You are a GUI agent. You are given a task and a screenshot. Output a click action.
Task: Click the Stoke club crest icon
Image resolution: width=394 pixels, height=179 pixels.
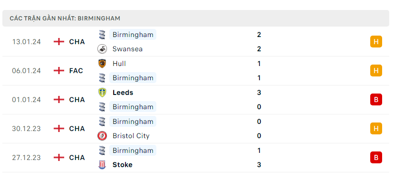click(x=102, y=165)
